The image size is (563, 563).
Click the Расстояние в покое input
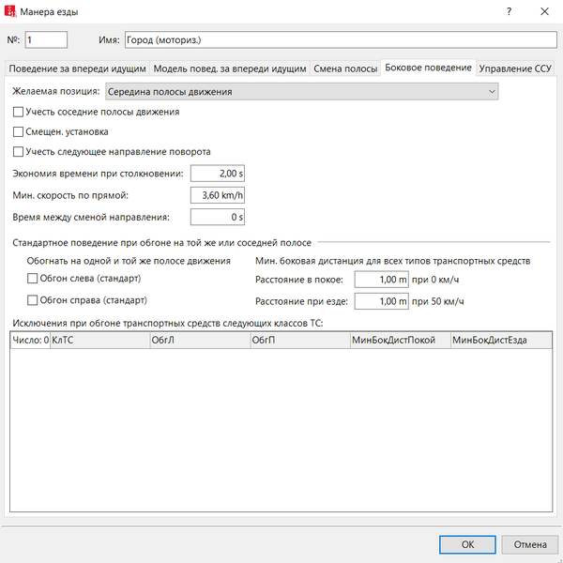(381, 280)
